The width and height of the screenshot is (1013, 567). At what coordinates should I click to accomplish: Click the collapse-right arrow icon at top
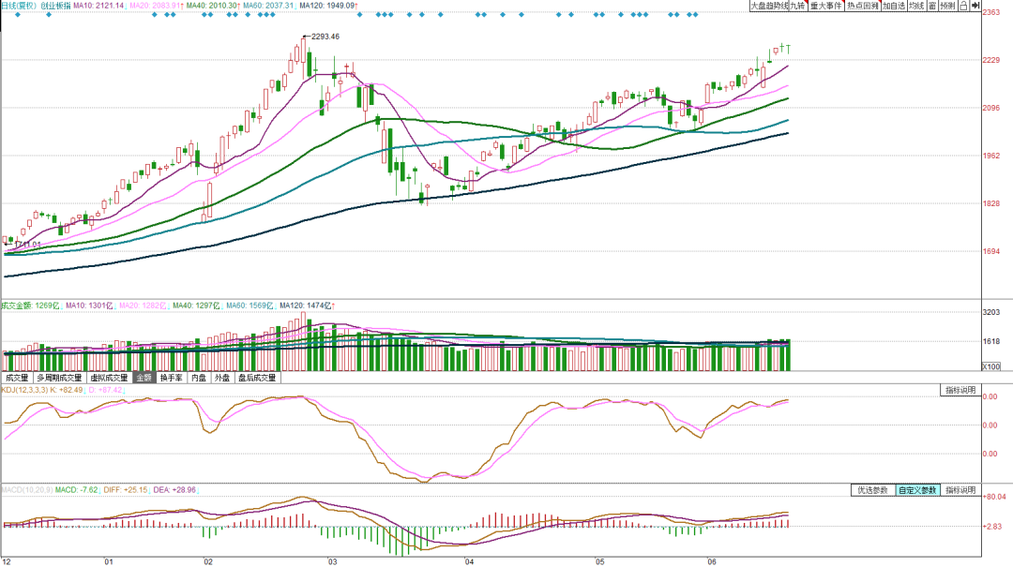975,6
